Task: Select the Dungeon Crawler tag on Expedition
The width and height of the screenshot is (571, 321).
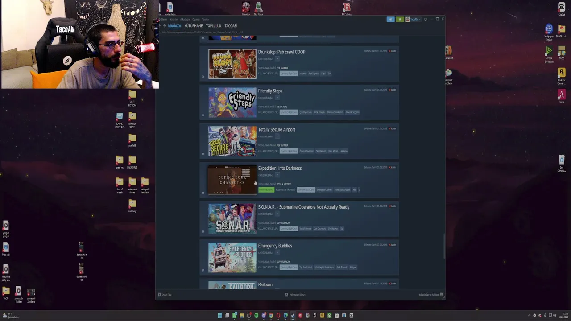Action: tap(324, 190)
